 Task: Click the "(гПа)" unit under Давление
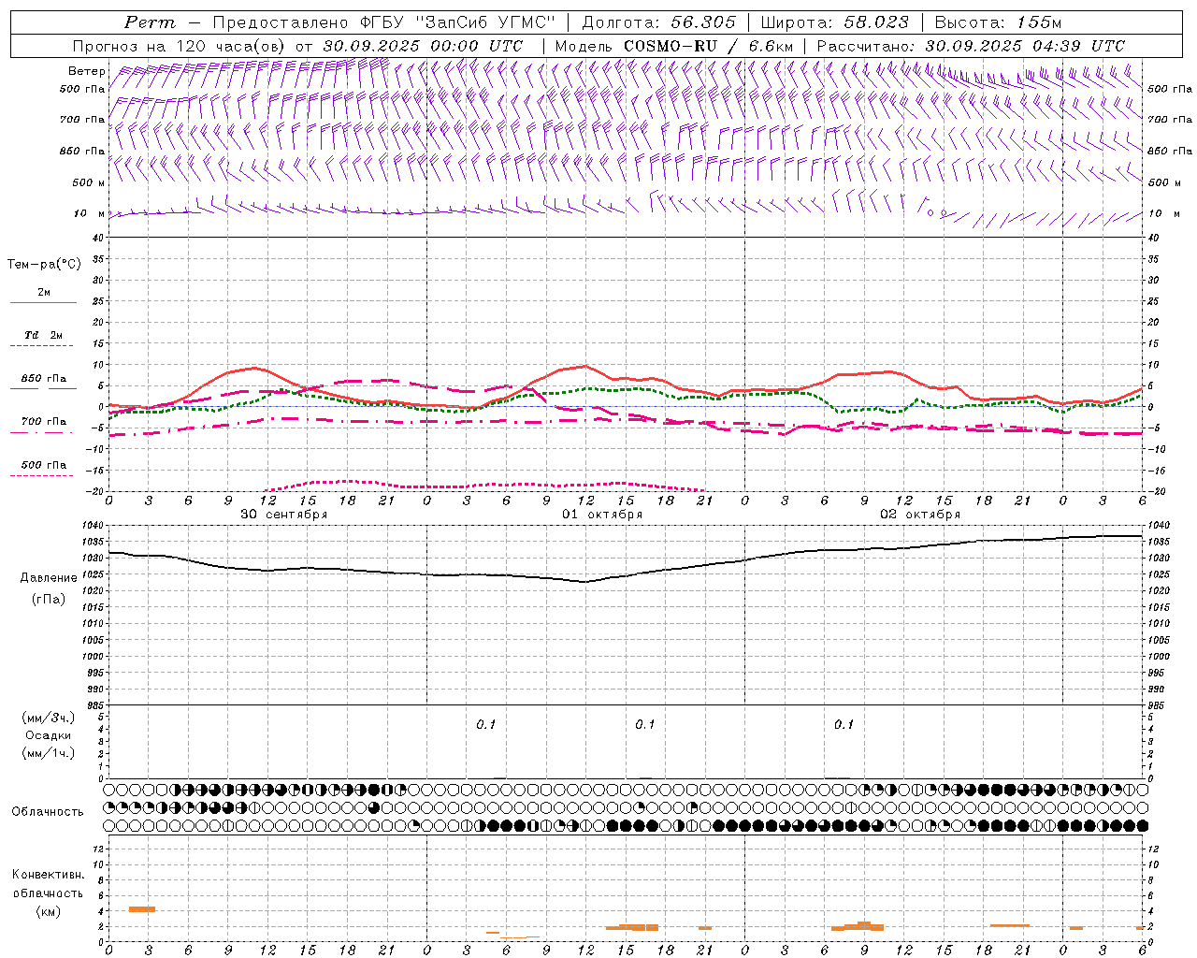click(48, 599)
